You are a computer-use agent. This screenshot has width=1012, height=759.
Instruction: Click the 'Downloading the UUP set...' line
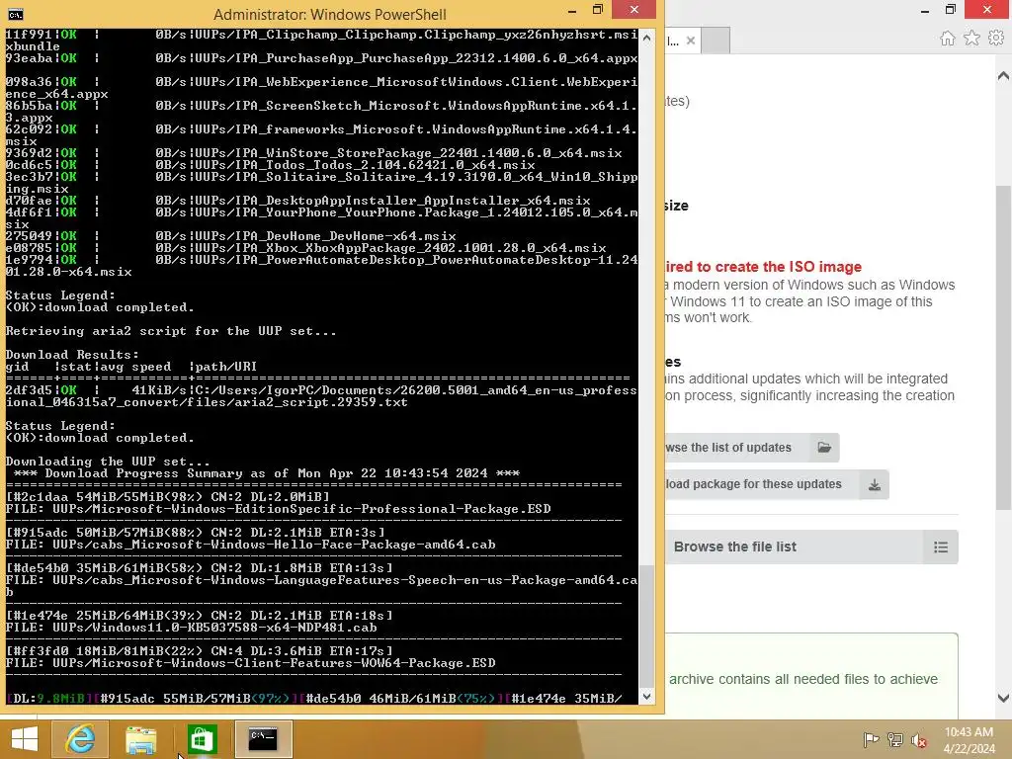[108, 462]
